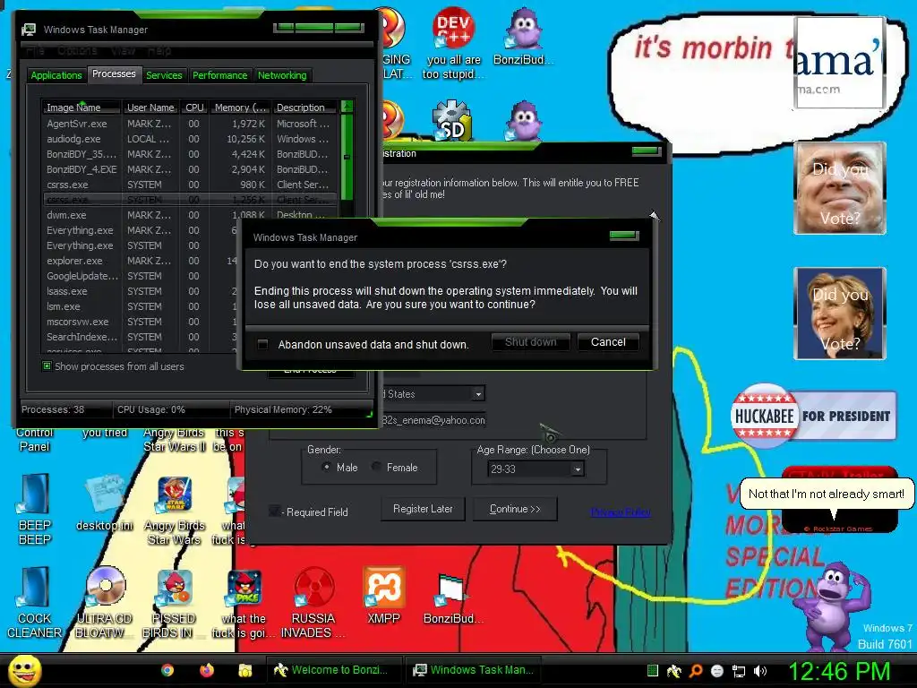Select the Angry Birds Star Wars (not II) icon
Screen dimensions: 917x688
[175, 510]
